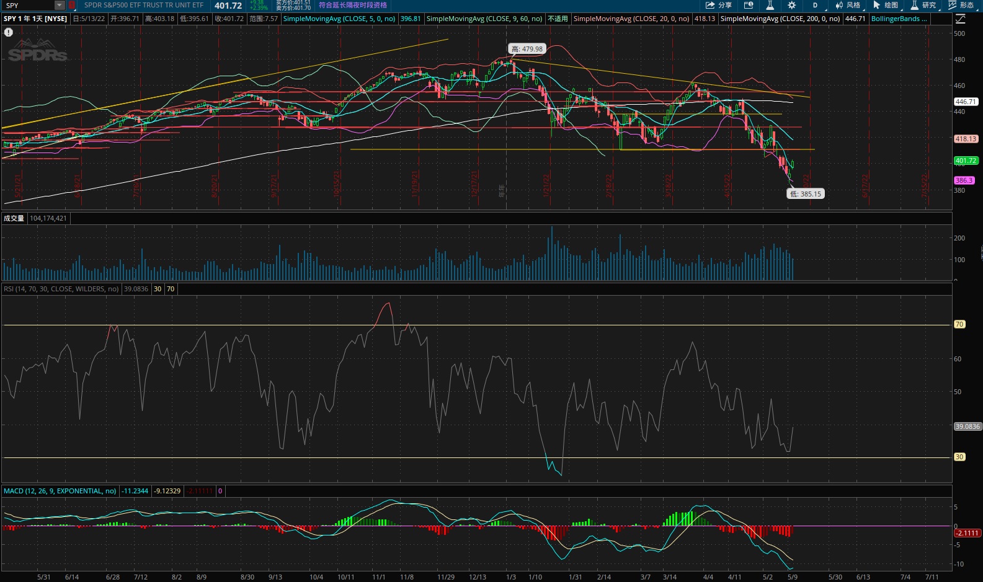
Task: Click the MACD (12, 26, 9, EXPONENTIAL, no) label
Action: (60, 491)
